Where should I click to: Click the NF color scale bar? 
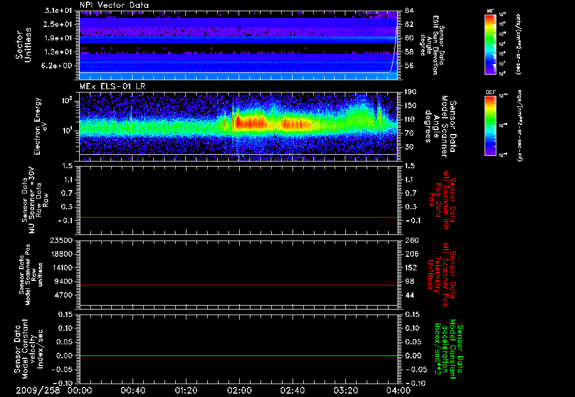point(490,44)
